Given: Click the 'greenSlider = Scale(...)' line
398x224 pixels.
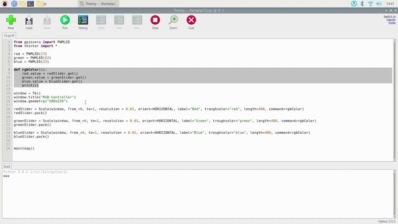Looking at the screenshot, I should tap(165, 121).
